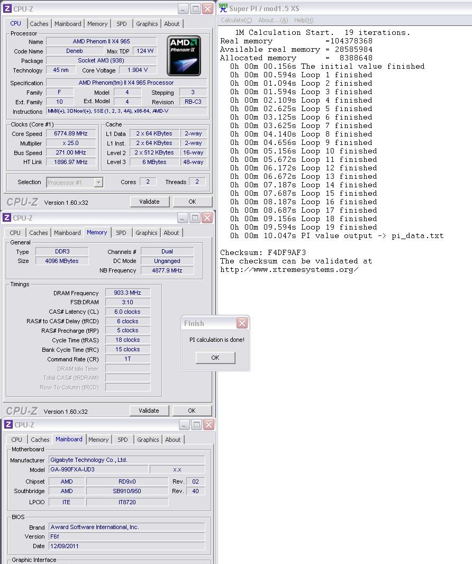Open the About menu in Super PI
Screen dimensions: 472x564
coord(273,20)
